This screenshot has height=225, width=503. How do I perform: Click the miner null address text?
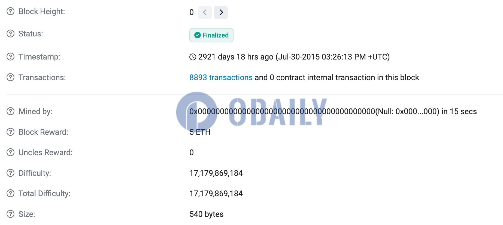click(x=282, y=111)
